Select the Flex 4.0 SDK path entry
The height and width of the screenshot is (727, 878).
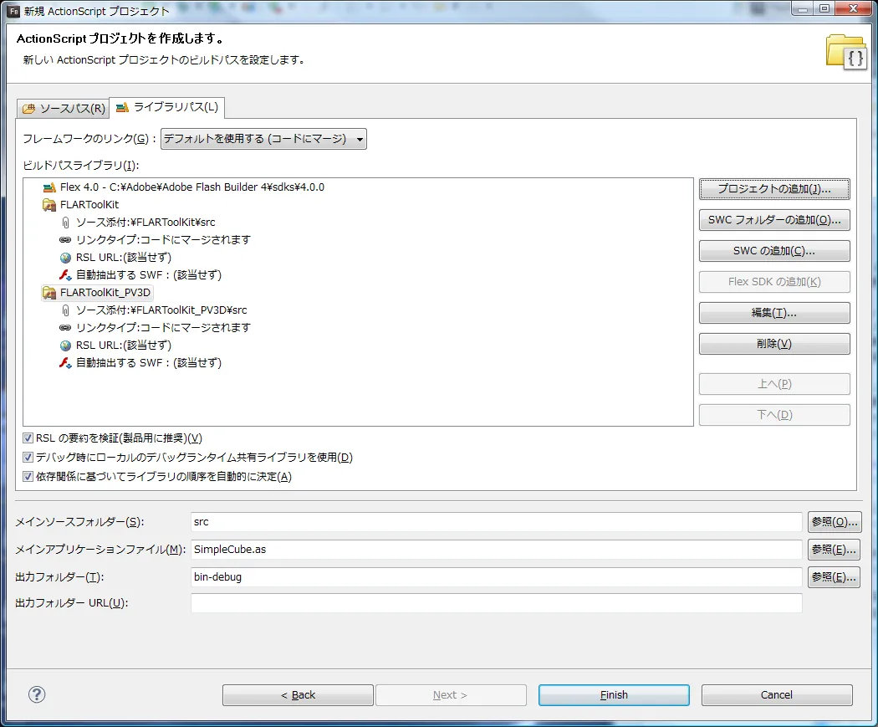click(x=192, y=187)
